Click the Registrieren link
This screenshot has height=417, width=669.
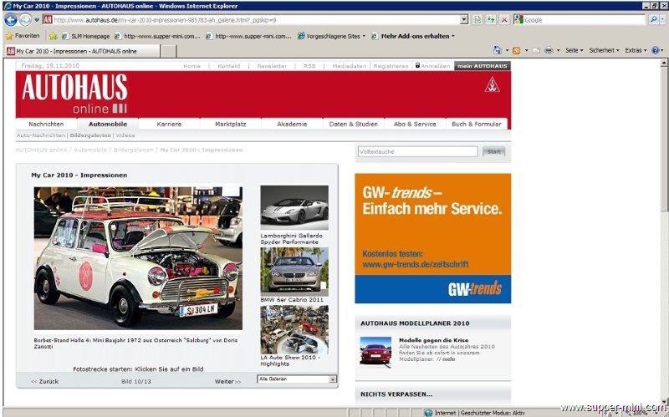391,66
